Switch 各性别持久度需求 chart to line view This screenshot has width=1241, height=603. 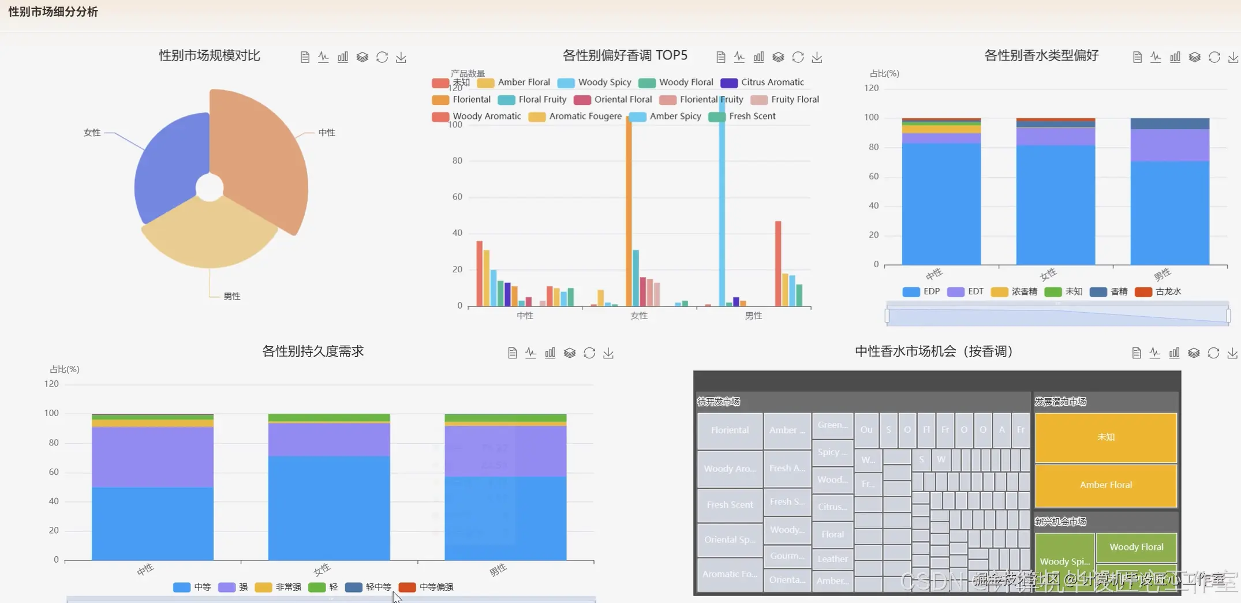[x=531, y=353]
